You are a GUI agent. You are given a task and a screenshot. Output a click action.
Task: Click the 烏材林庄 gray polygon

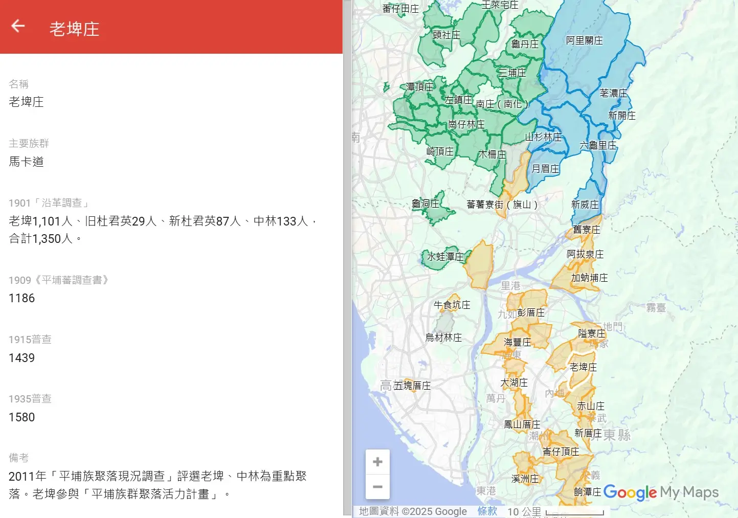pos(444,324)
